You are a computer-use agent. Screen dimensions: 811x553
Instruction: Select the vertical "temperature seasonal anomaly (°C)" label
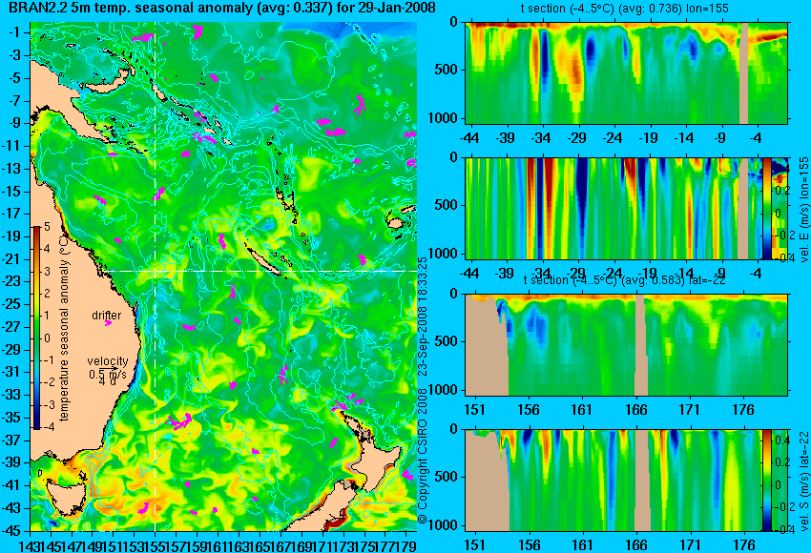click(64, 328)
